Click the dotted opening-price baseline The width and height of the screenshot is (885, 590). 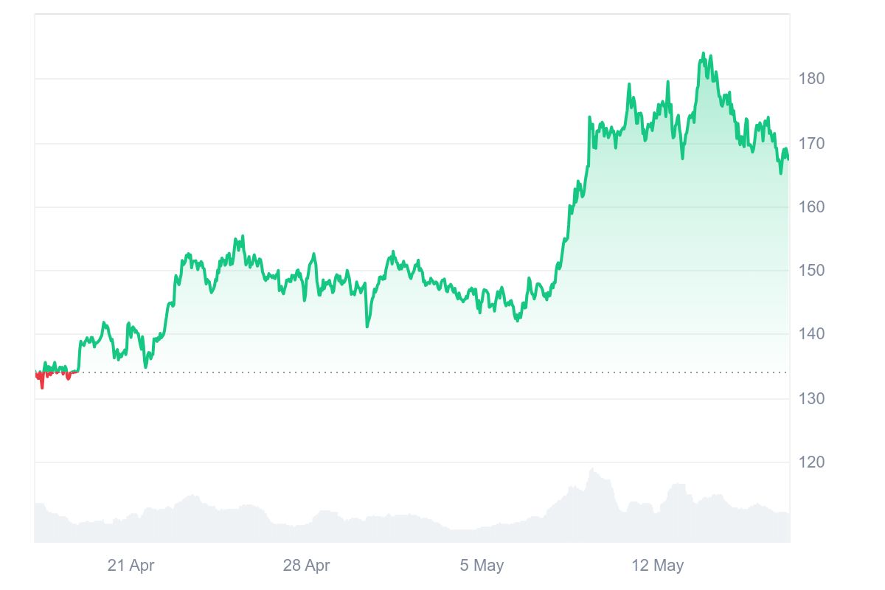pyautogui.click(x=442, y=372)
